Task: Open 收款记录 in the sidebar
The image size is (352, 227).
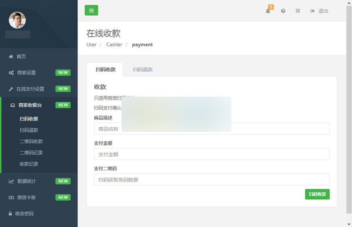Action: [29, 164]
